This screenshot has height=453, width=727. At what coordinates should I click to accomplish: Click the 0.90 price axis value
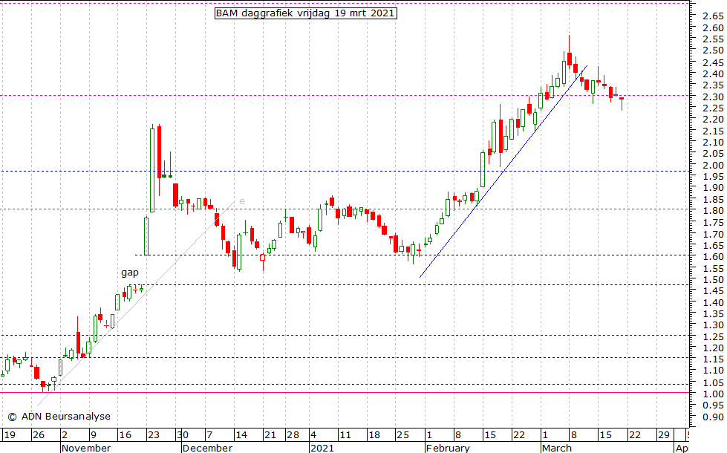[x=713, y=417]
